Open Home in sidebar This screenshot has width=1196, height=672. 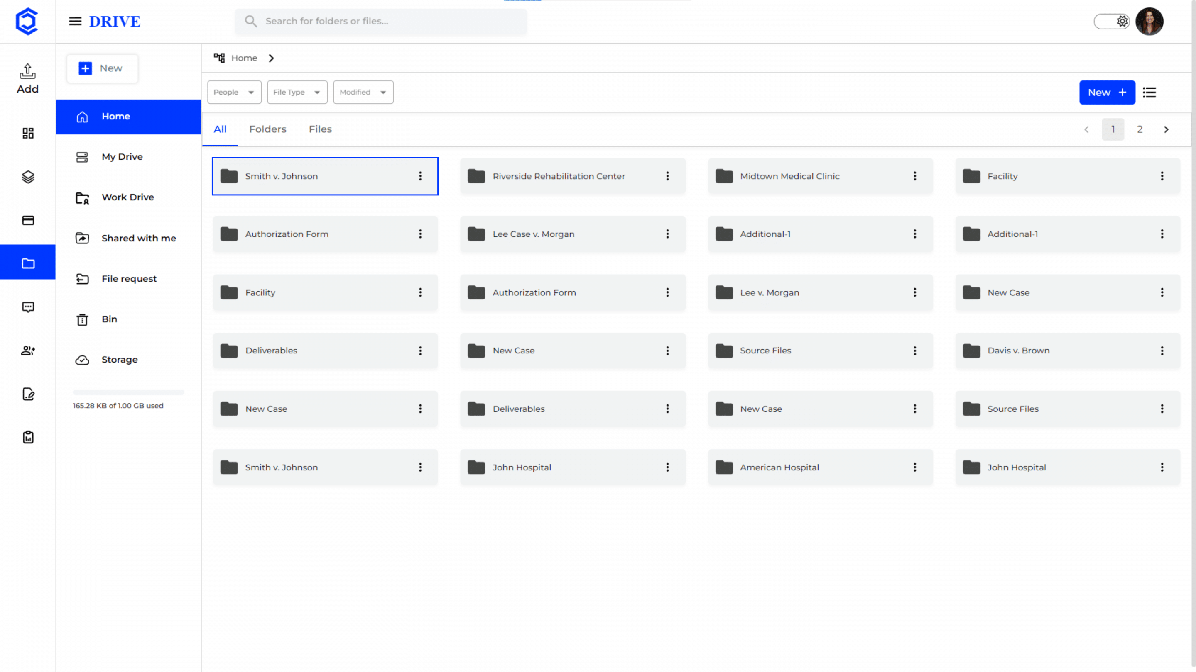pyautogui.click(x=129, y=117)
